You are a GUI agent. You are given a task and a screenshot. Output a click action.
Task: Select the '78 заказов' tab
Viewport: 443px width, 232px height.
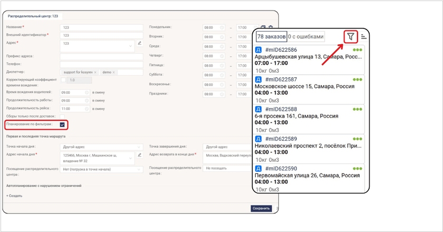pos(272,36)
